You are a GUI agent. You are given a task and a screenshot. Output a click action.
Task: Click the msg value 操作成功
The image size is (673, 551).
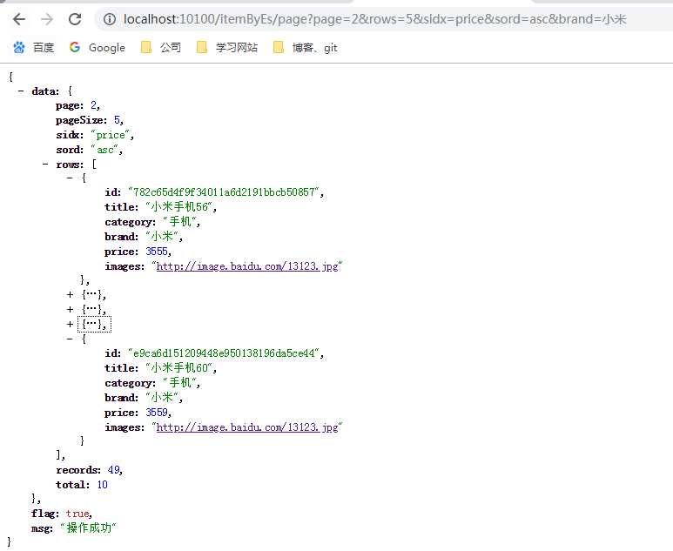(88, 527)
